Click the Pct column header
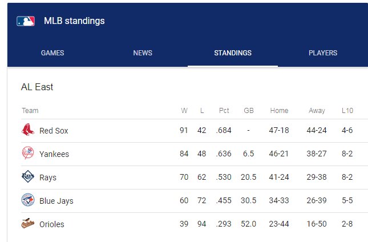The width and height of the screenshot is (368, 242). pyautogui.click(x=224, y=111)
